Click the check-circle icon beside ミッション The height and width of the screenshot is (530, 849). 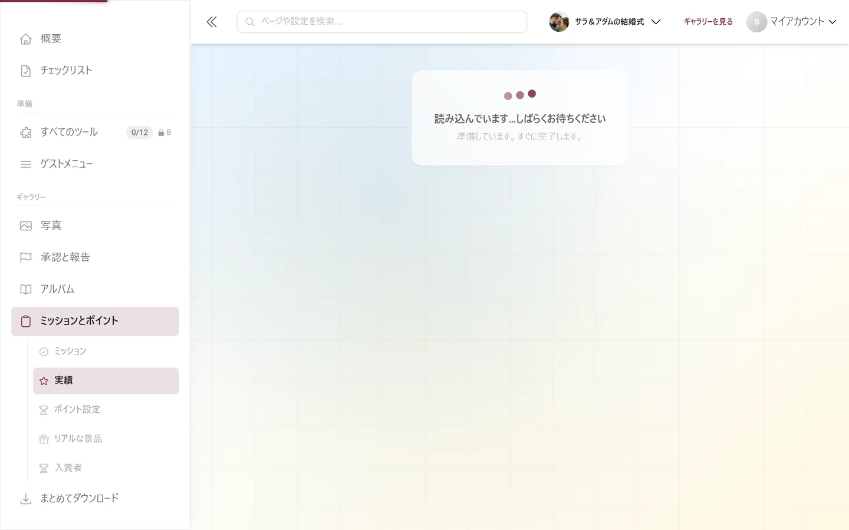click(44, 352)
